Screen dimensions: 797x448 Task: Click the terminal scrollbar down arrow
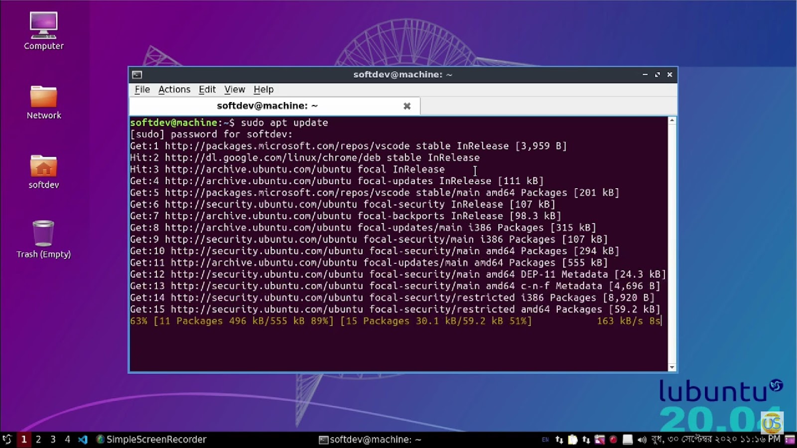[x=672, y=367]
